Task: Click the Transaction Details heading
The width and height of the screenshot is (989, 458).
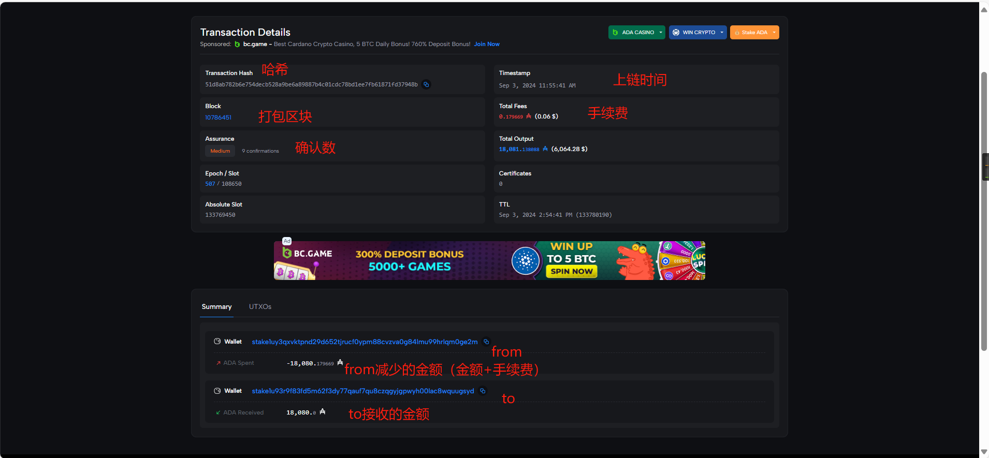Action: click(245, 32)
